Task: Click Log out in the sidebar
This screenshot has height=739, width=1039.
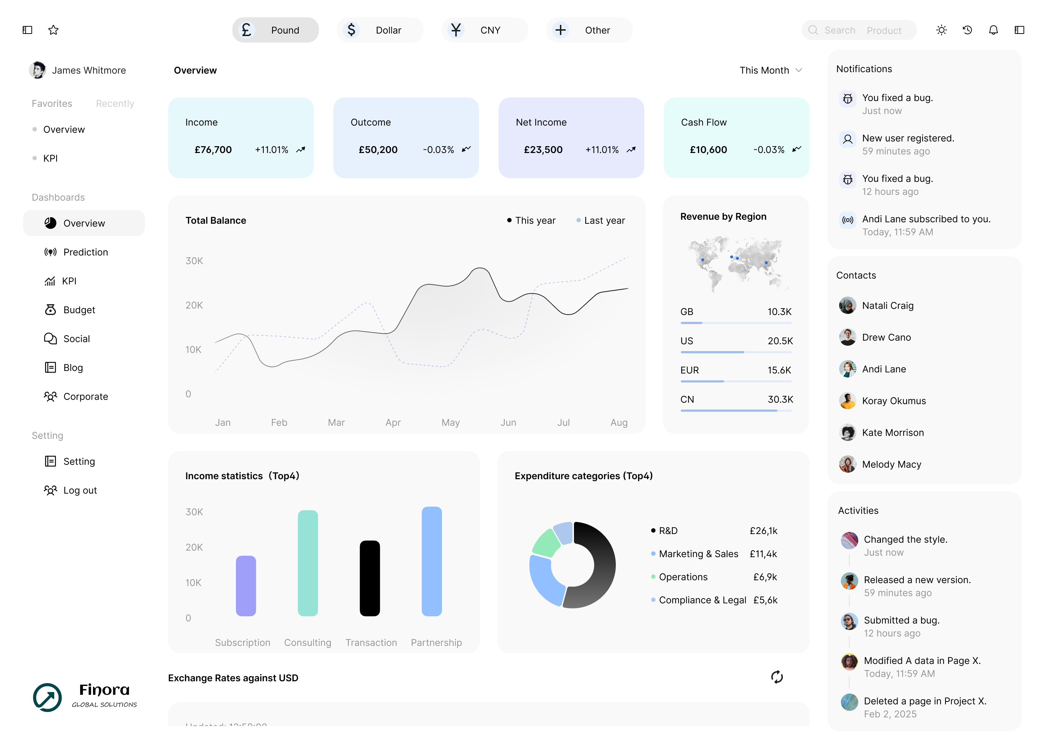Action: [80, 490]
